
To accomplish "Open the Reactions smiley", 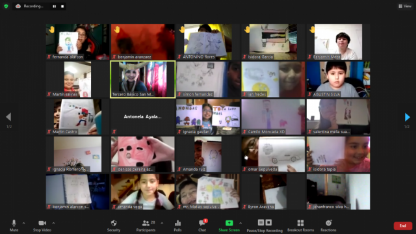I will tap(328, 226).
